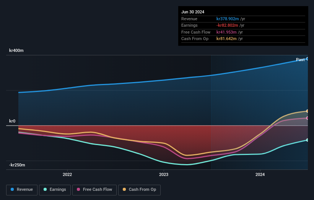Viewport: 314px width, 200px height.
Task: Click the 2023 x-axis label
Action: (164, 174)
